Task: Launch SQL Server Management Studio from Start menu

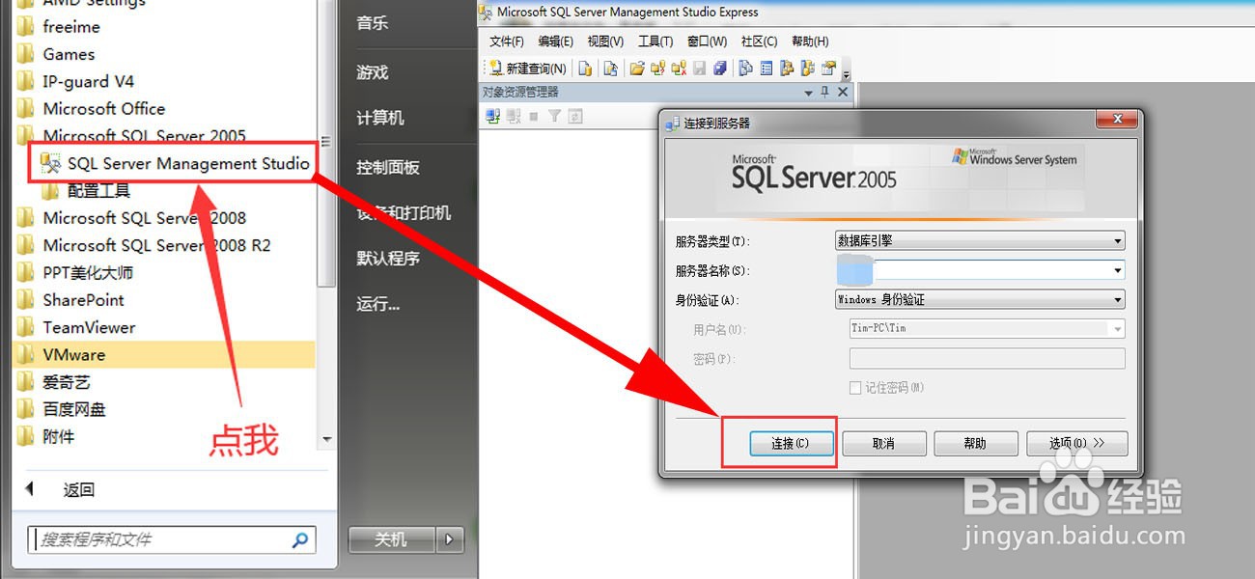Action: pos(177,163)
